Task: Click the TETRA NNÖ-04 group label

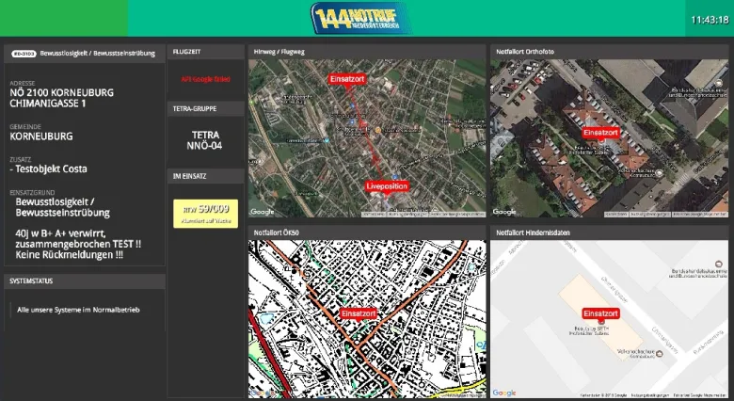Action: point(205,140)
